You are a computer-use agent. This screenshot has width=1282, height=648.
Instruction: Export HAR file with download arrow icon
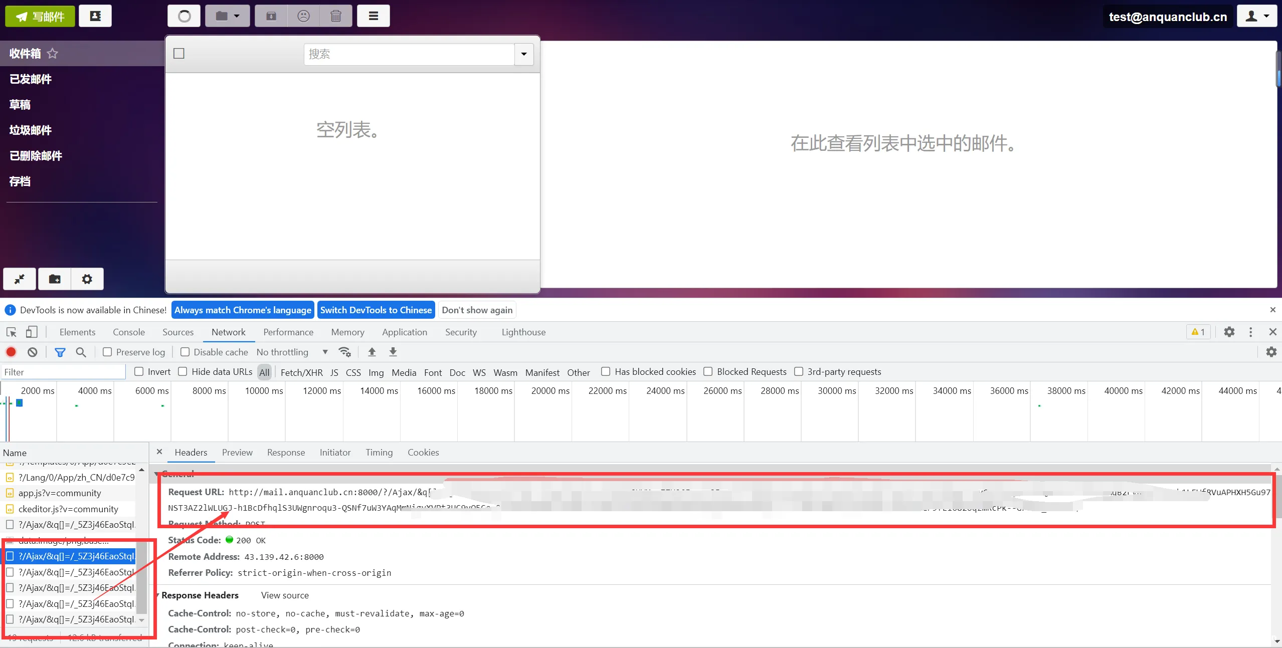pyautogui.click(x=393, y=352)
